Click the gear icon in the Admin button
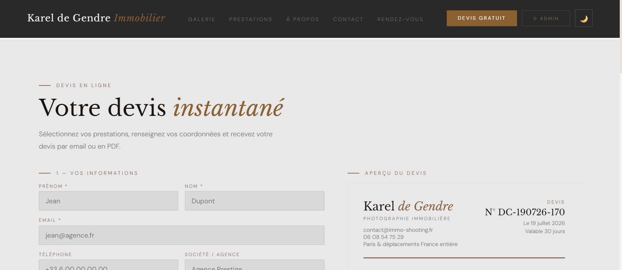The width and height of the screenshot is (622, 270). (x=535, y=18)
